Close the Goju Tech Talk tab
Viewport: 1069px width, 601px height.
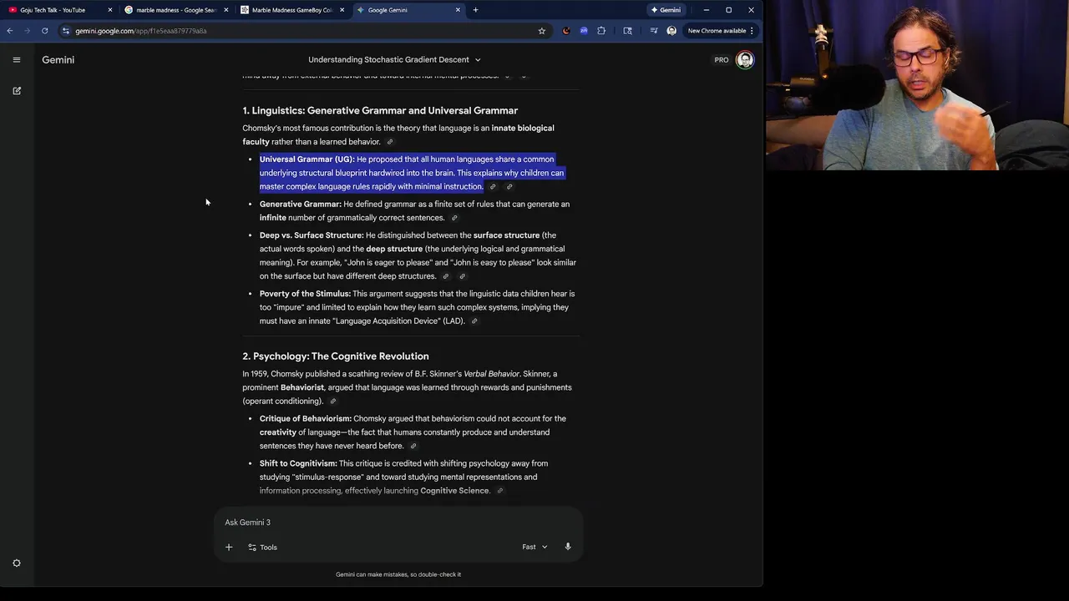click(x=110, y=10)
